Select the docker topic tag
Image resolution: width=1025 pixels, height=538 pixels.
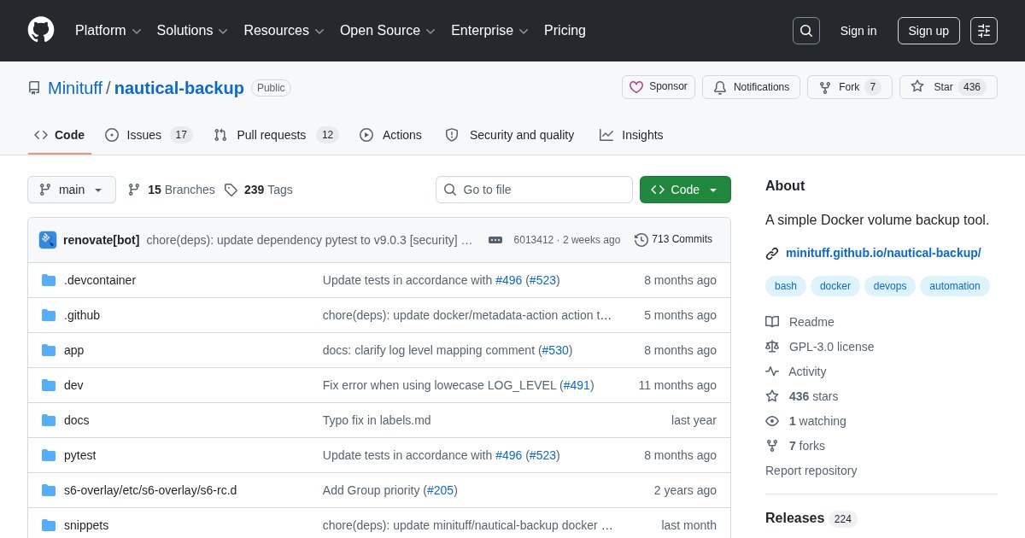tap(835, 286)
